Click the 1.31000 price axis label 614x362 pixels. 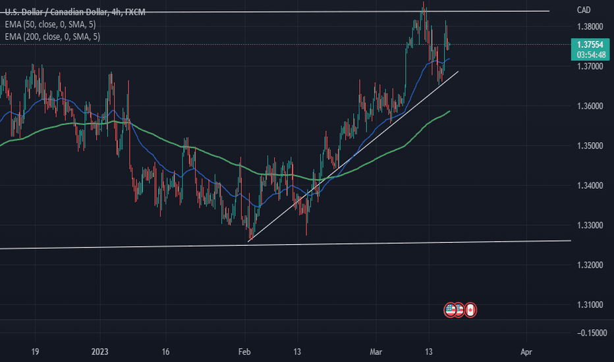[x=590, y=305]
